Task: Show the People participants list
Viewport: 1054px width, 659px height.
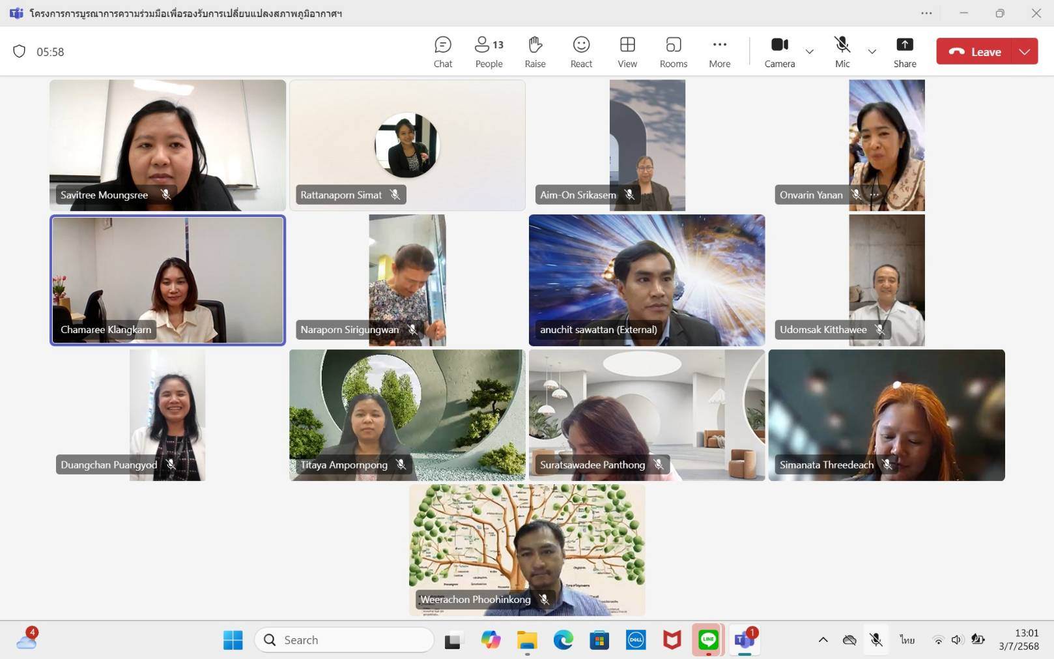Action: (x=489, y=51)
